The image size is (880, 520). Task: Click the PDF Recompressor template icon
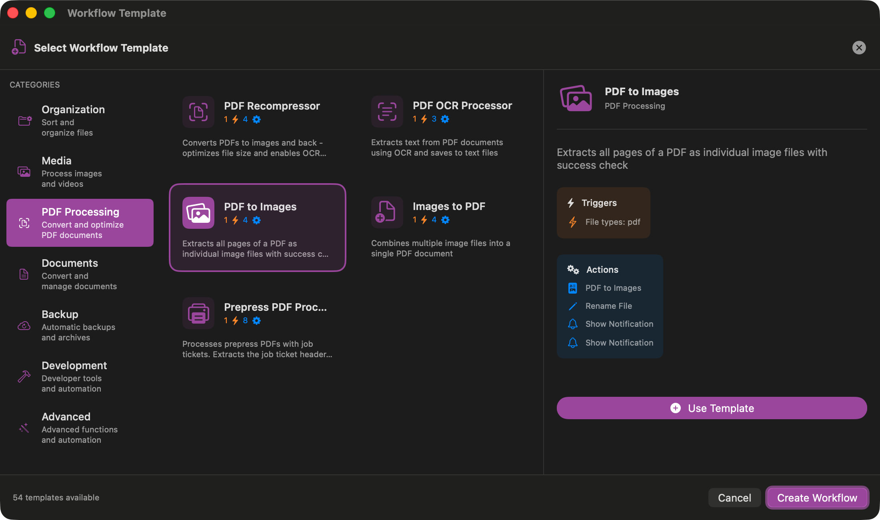click(198, 112)
